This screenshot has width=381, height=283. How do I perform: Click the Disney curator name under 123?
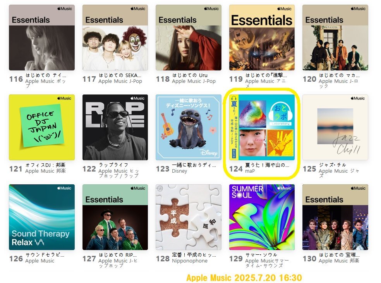[x=180, y=171]
